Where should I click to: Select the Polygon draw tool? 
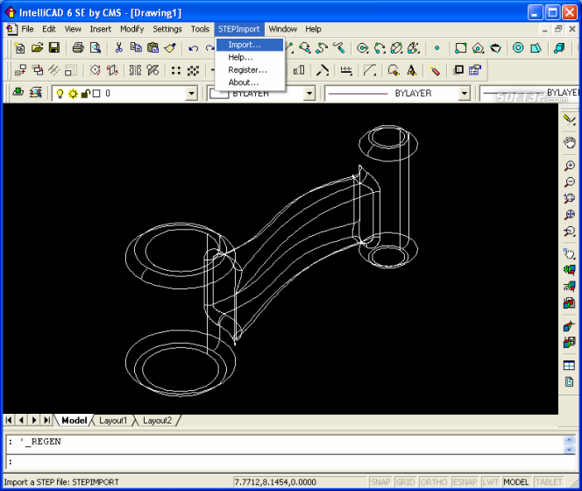(x=478, y=48)
